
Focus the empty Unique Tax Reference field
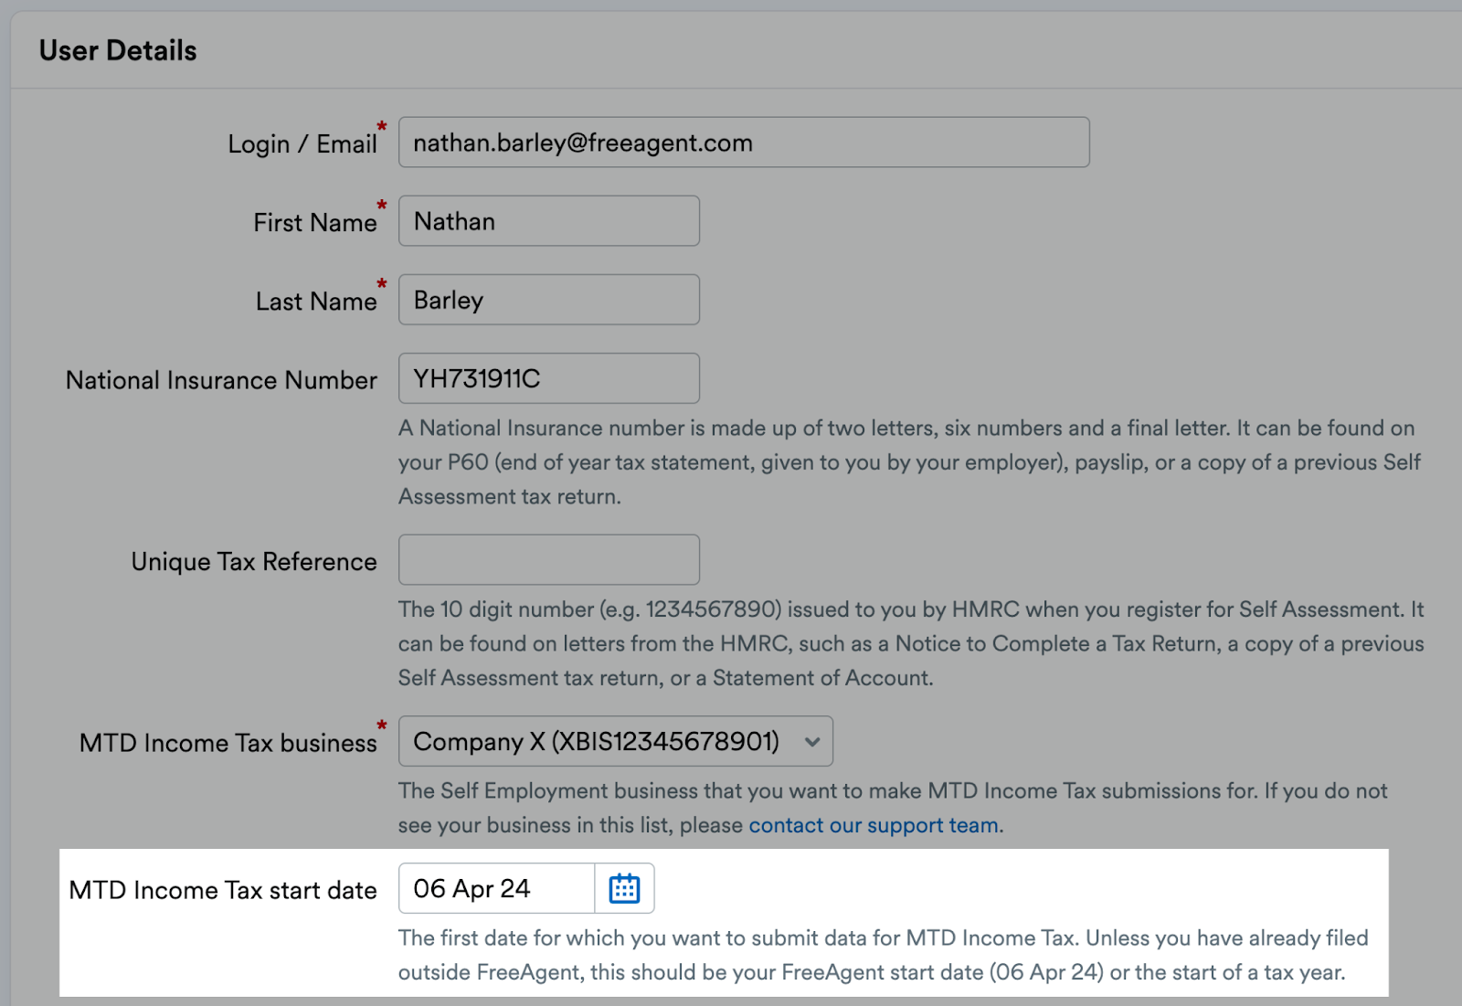pos(549,559)
